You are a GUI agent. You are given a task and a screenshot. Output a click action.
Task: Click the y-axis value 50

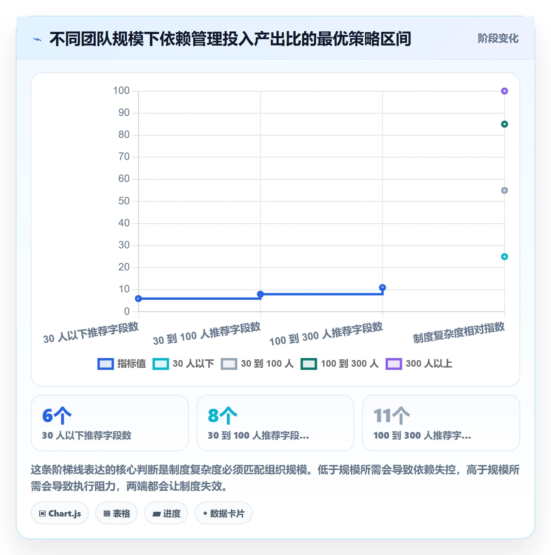(124, 201)
